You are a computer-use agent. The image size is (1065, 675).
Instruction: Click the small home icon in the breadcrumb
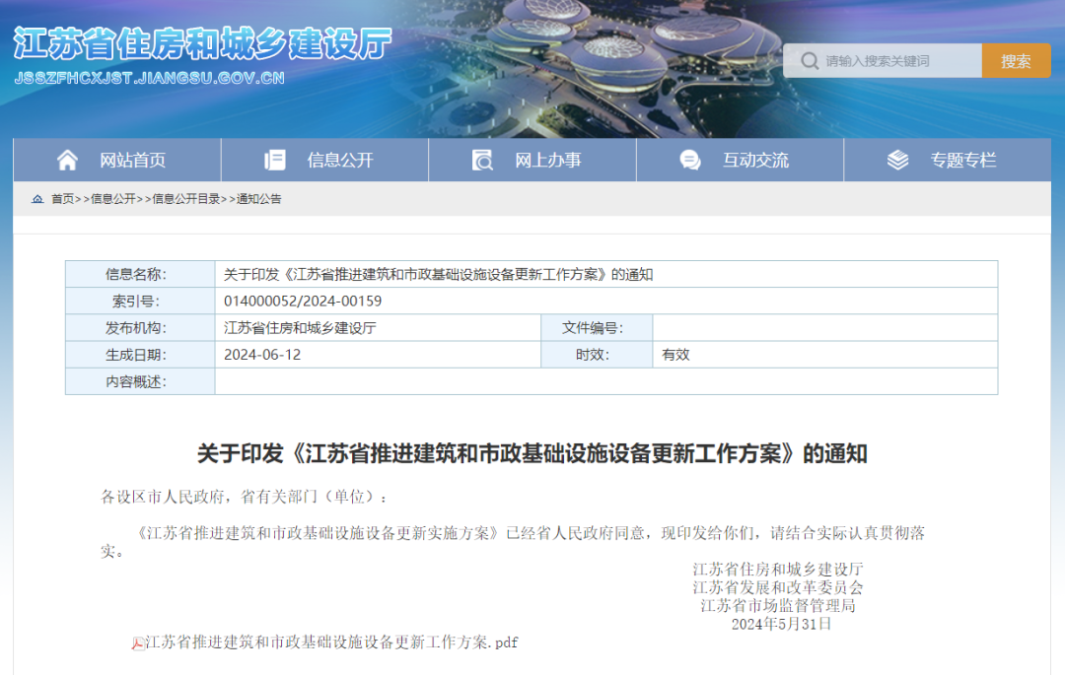[x=37, y=199]
